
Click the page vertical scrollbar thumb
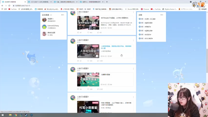click(x=207, y=61)
